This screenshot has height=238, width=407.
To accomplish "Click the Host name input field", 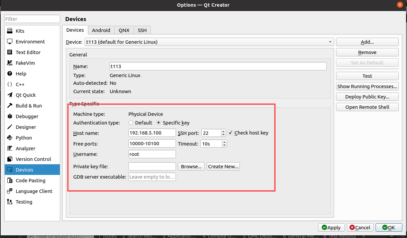I will point(152,133).
